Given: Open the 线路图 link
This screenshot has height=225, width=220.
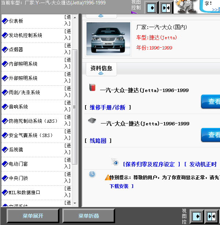Looking at the screenshot, I should (98, 141).
